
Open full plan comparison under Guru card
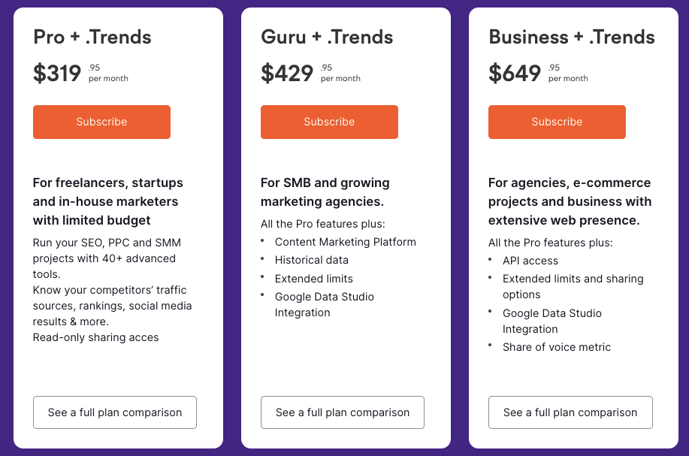343,412
